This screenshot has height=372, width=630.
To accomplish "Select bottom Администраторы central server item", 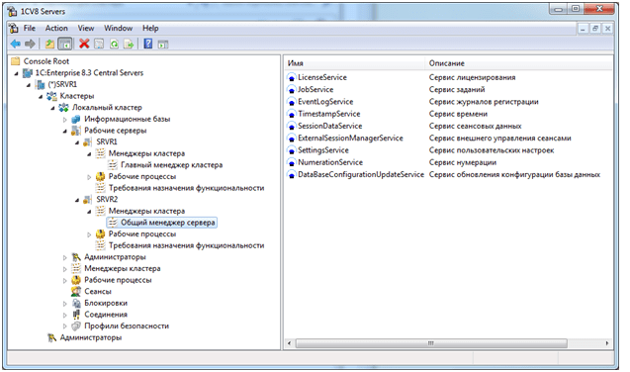I will [x=91, y=337].
